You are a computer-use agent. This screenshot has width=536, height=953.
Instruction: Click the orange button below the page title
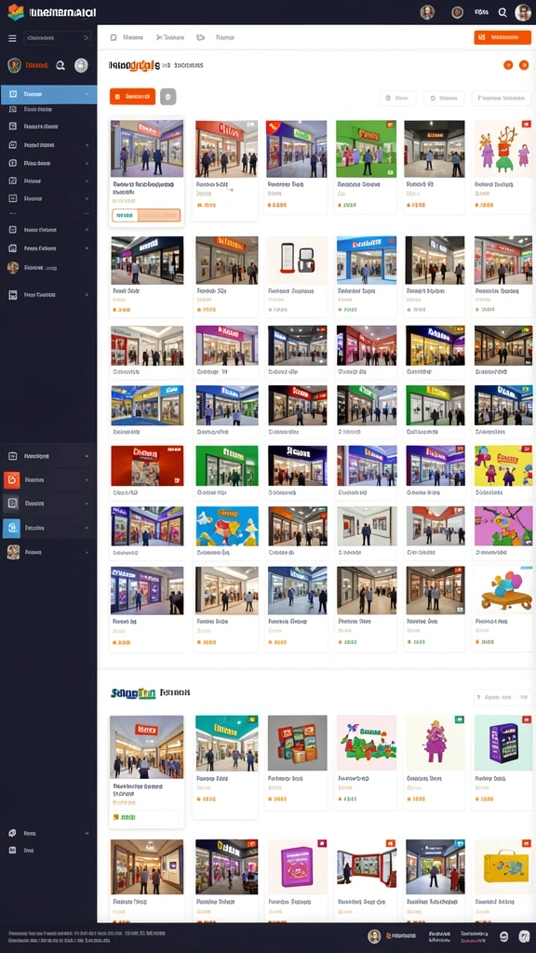[x=132, y=97]
